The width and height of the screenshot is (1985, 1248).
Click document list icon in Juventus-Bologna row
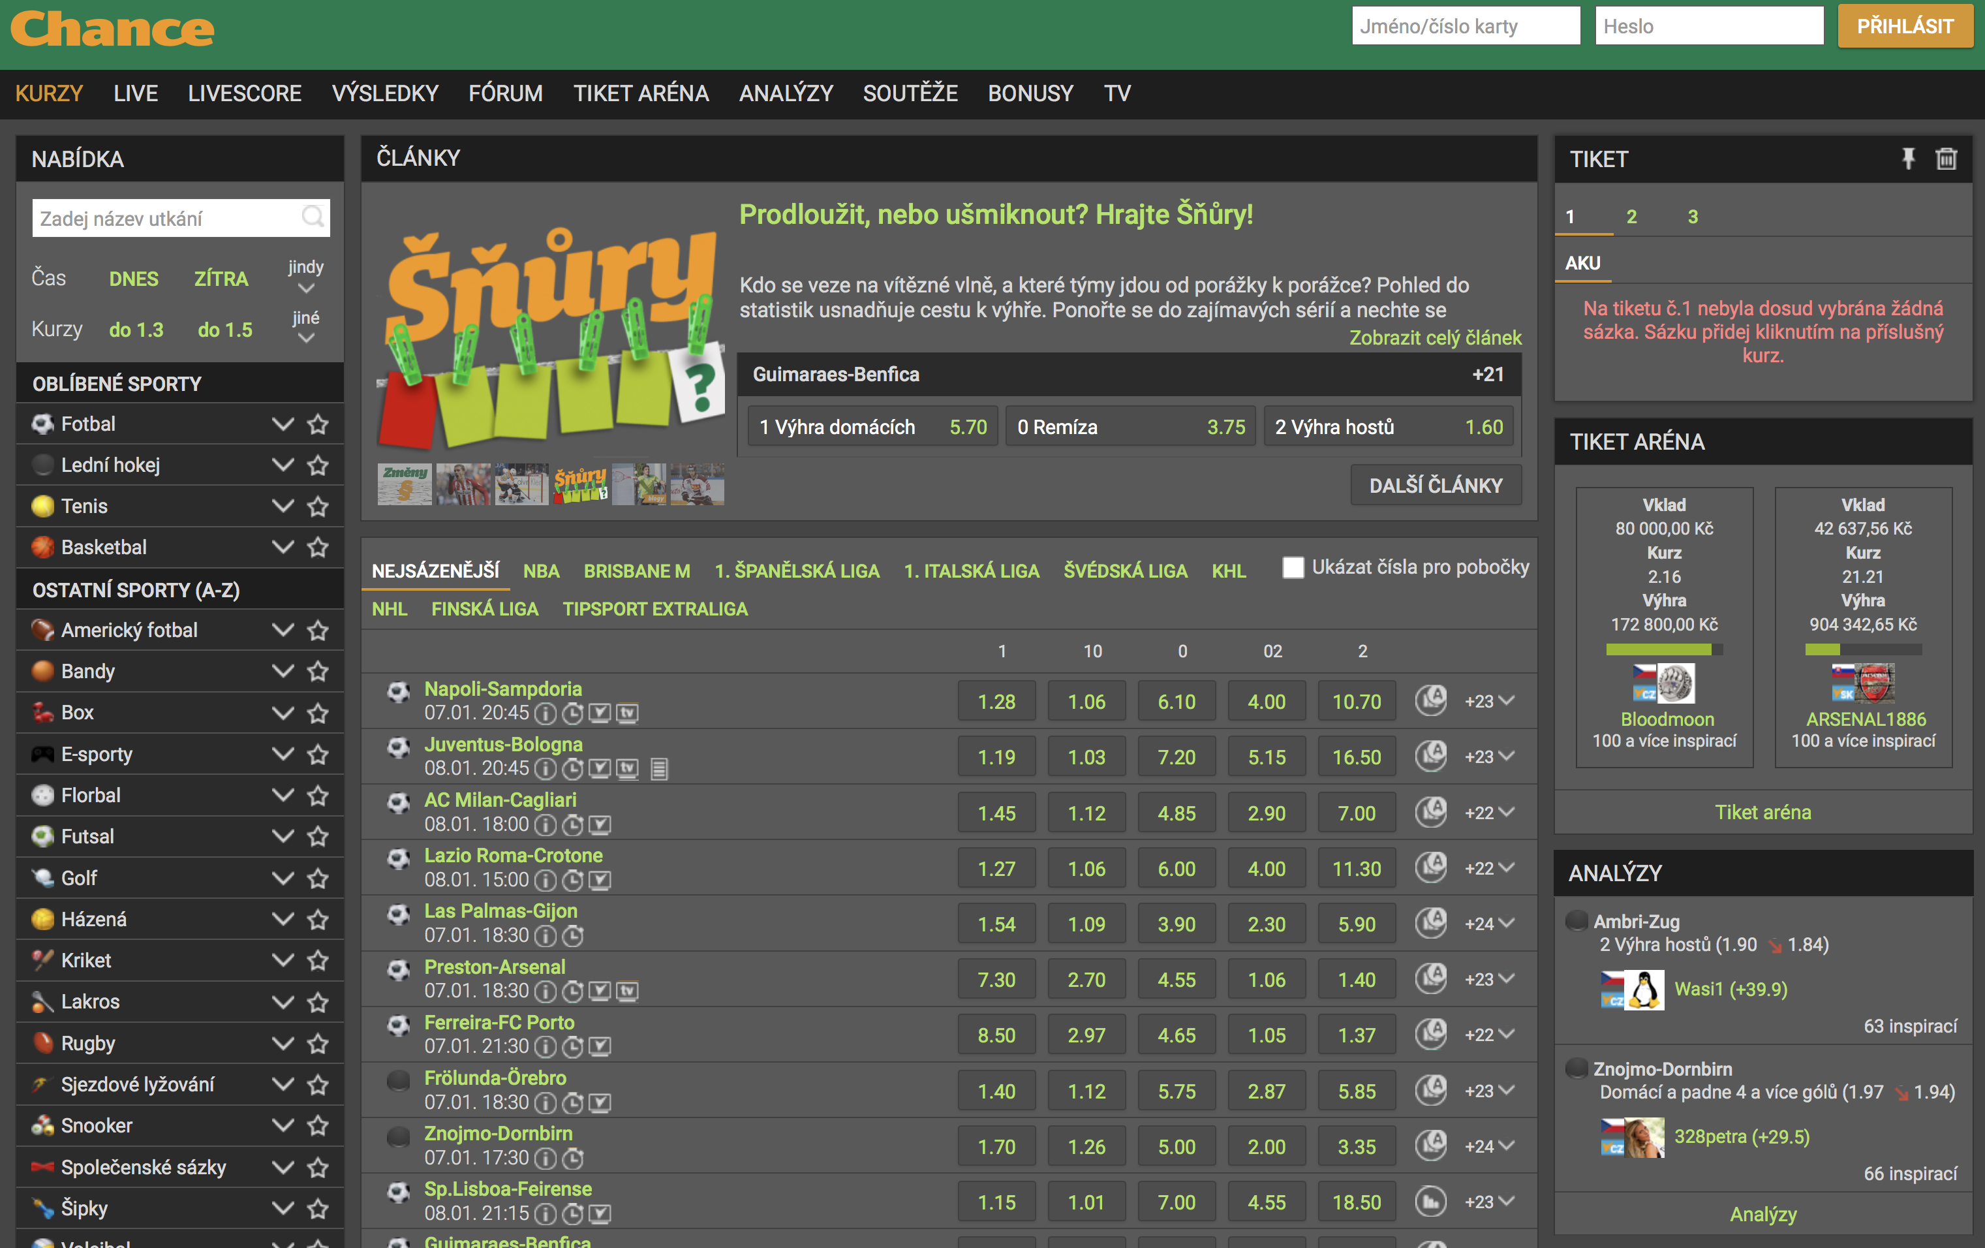tap(658, 769)
